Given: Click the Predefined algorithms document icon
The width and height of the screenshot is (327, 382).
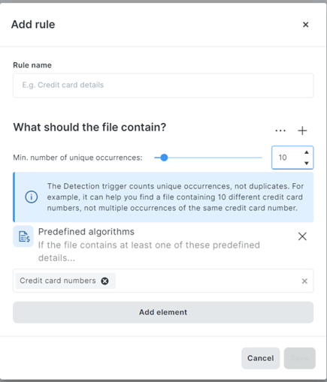Looking at the screenshot, I should point(23,236).
